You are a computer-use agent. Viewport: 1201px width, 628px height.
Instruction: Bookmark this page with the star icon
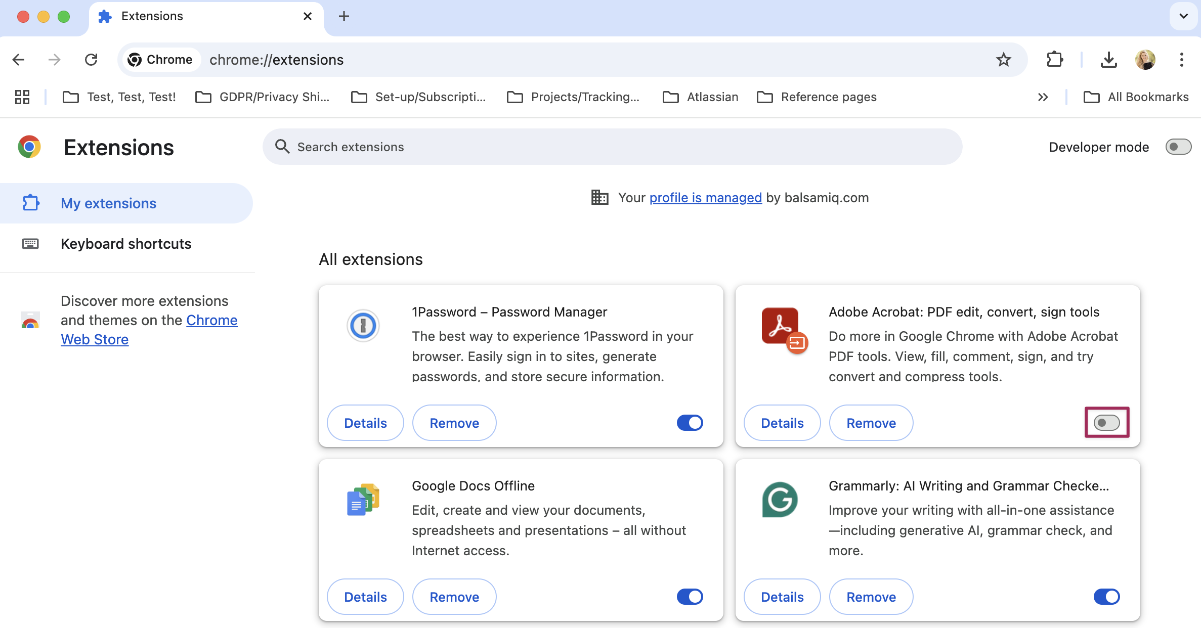tap(1003, 60)
